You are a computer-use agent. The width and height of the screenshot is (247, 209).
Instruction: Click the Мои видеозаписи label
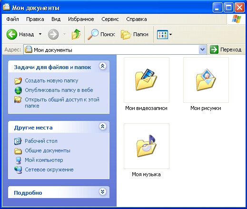coord(146,108)
